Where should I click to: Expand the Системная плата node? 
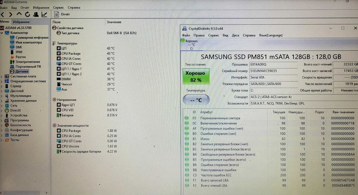pos(2,76)
